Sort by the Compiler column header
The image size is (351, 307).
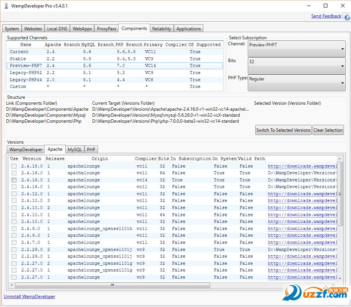[x=146, y=159]
